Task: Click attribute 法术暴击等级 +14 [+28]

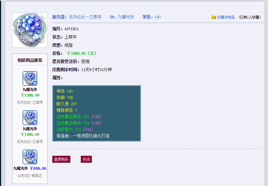Action: [78, 123]
